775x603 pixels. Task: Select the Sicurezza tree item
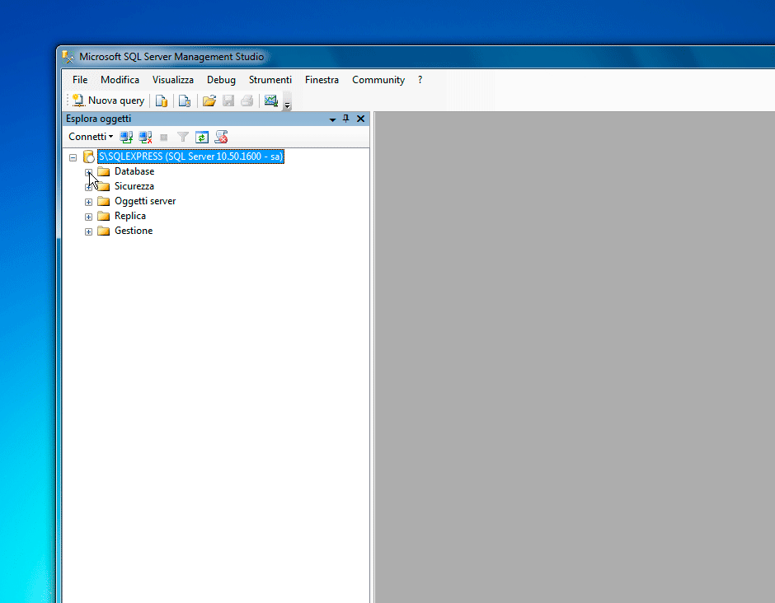134,186
